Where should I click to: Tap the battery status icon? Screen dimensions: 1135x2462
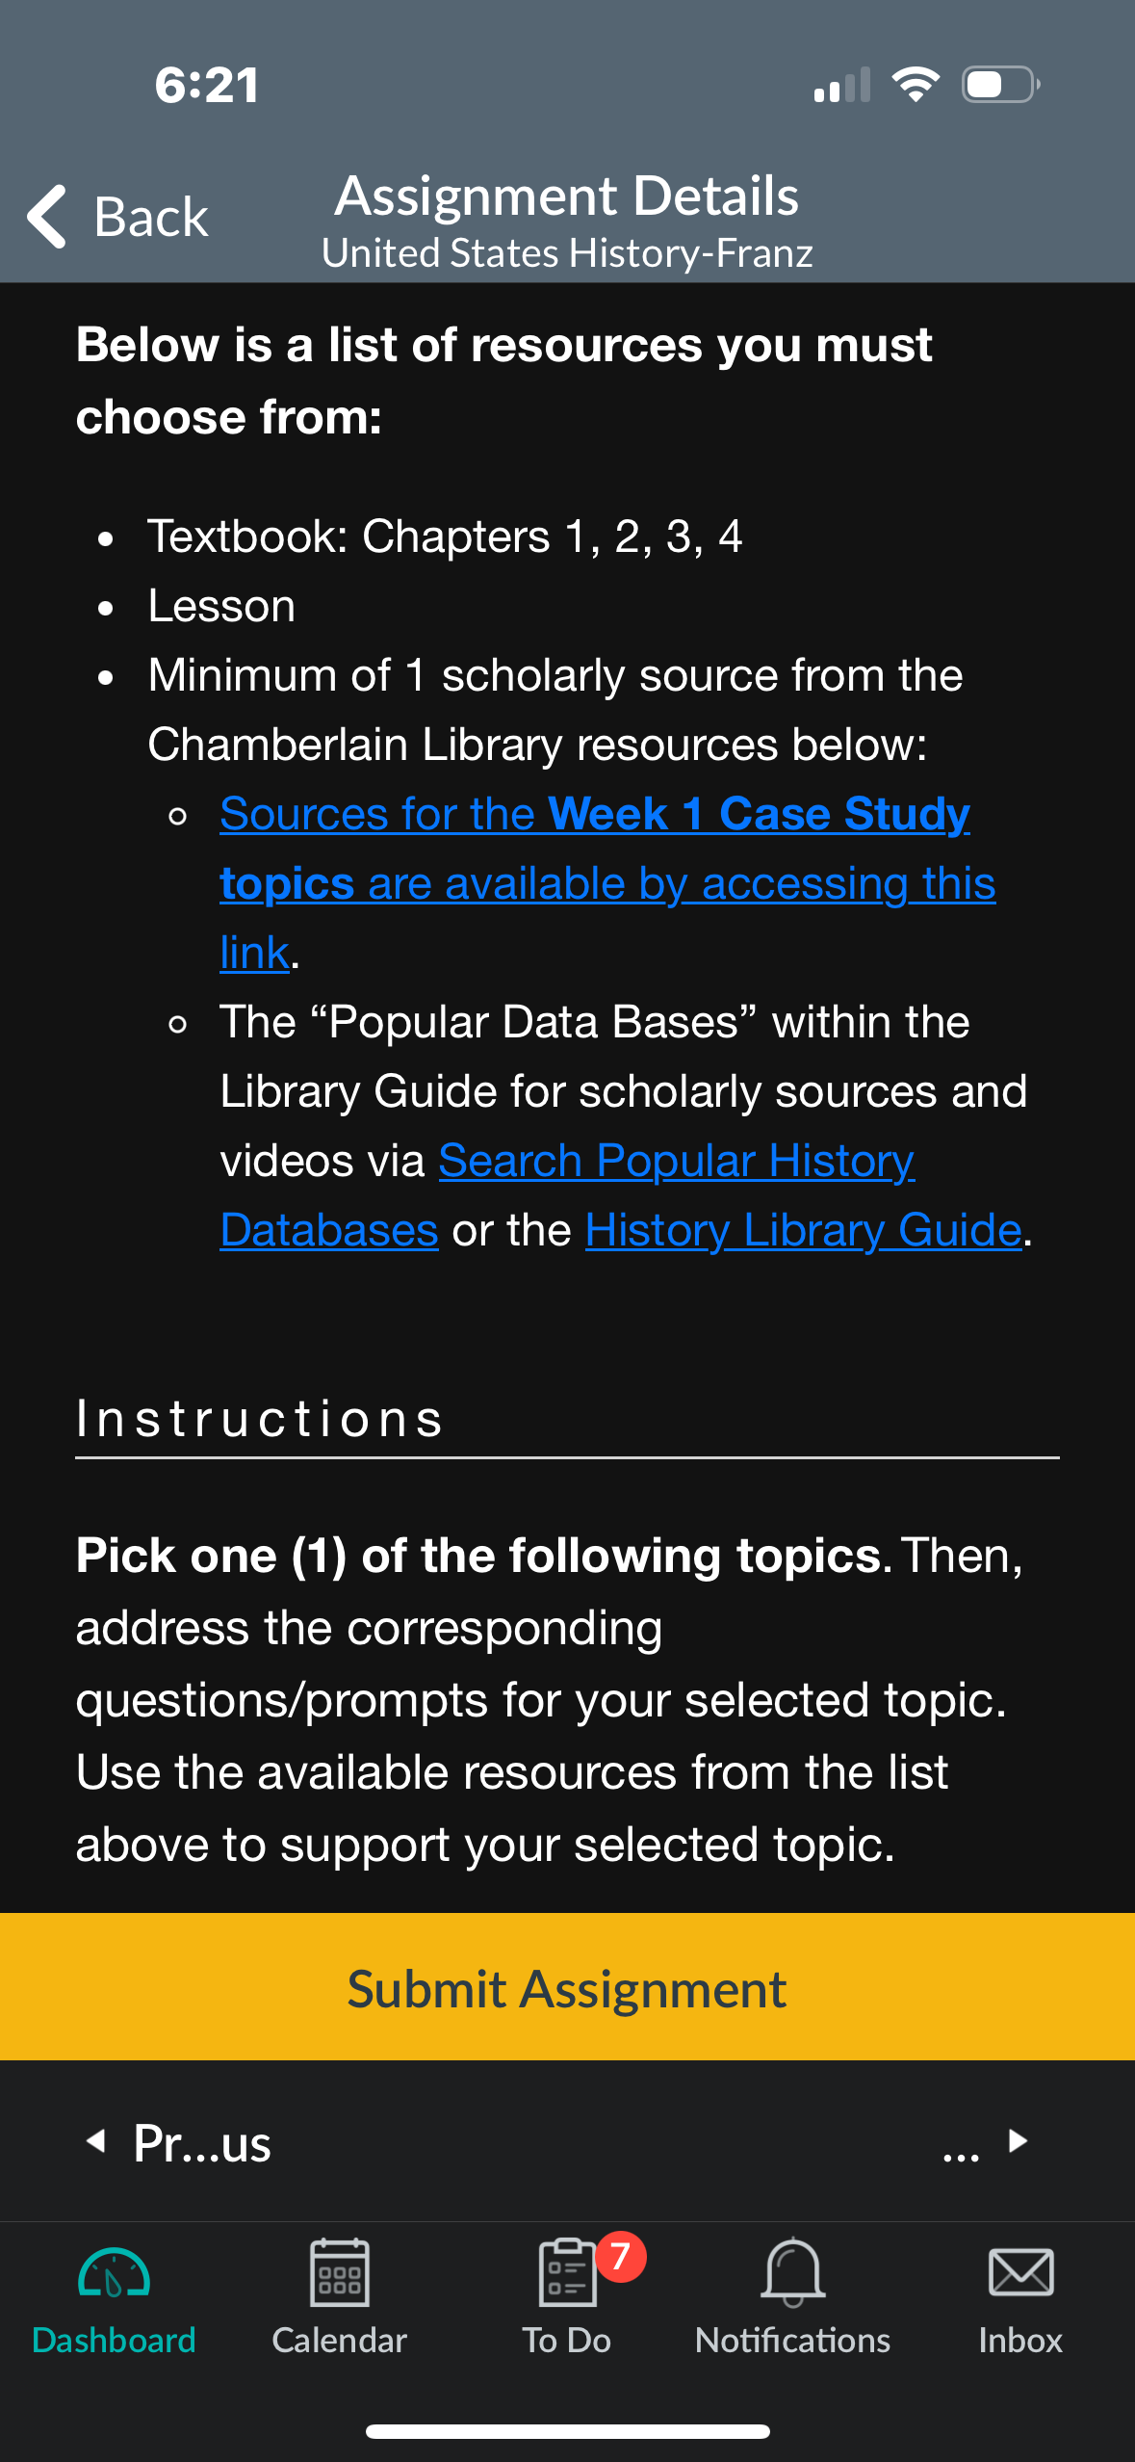tap(1001, 85)
